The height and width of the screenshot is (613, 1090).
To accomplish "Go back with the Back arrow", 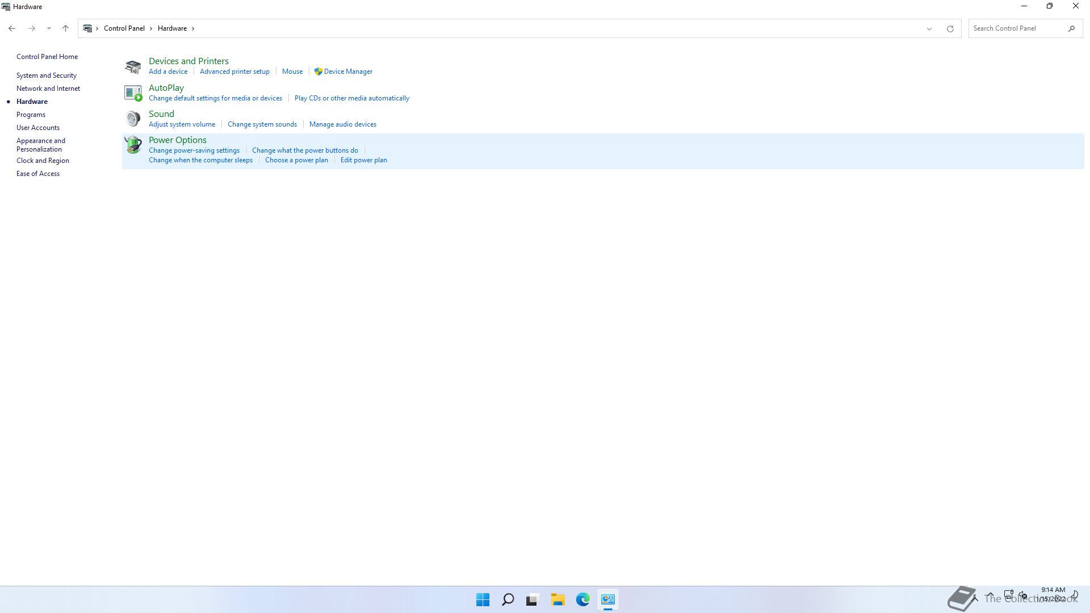I will click(x=12, y=28).
